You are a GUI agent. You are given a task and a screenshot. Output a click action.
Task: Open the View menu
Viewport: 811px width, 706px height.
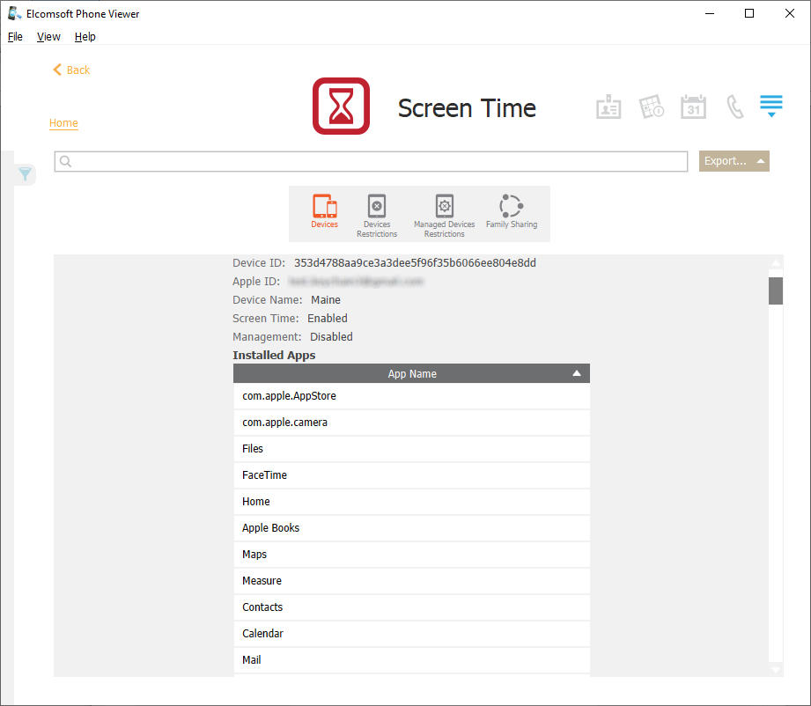click(x=48, y=37)
